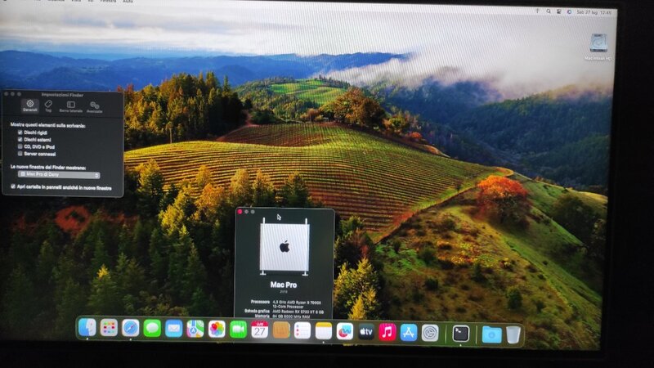Click the "Mac Pro" title text
This screenshot has height=368, width=654.
tap(284, 285)
